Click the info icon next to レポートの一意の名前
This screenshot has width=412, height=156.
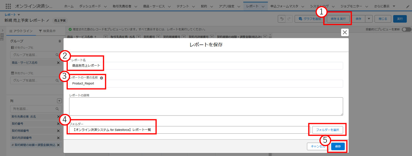[x=101, y=78]
